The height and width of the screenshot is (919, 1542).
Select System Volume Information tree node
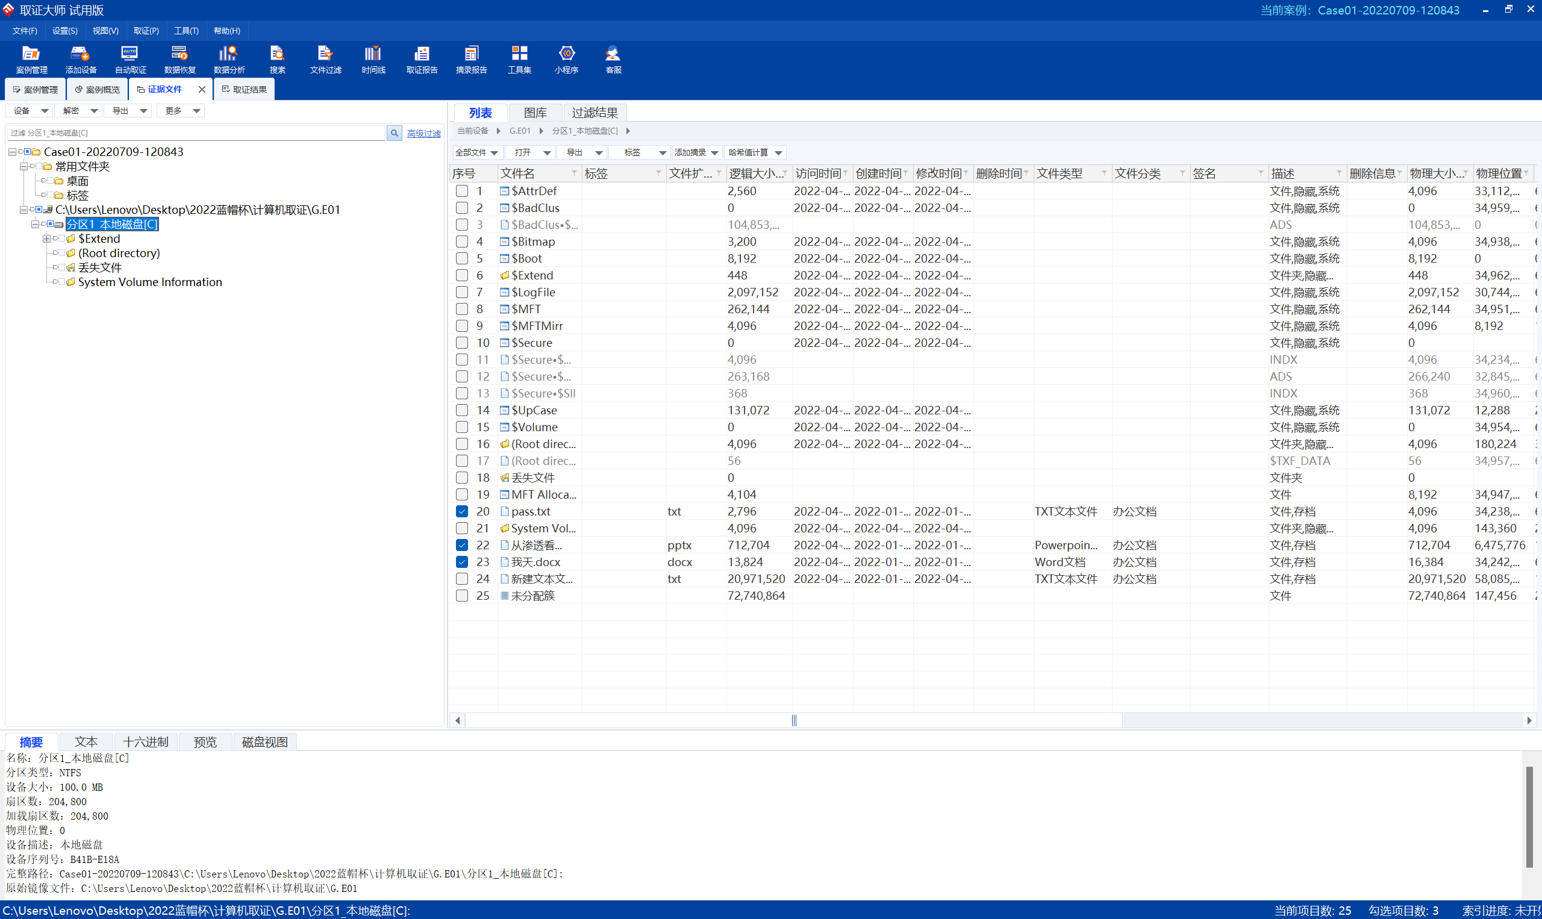(150, 282)
